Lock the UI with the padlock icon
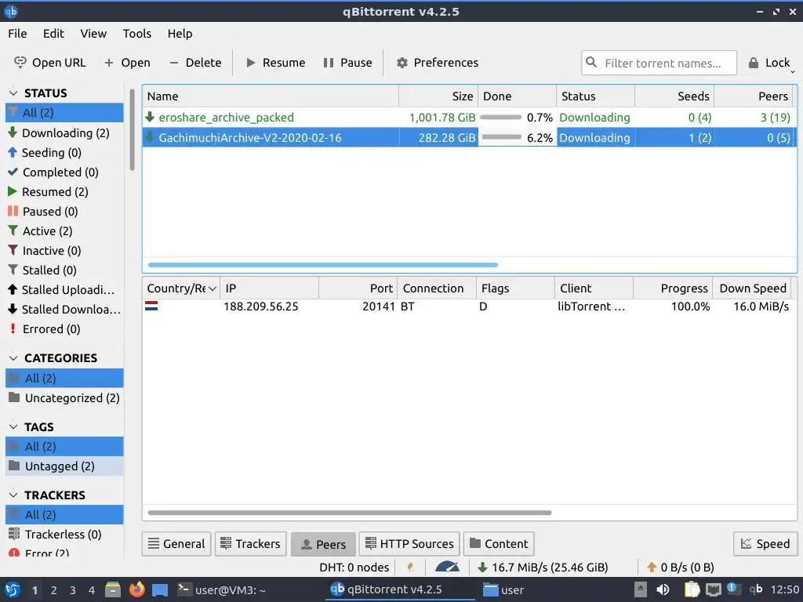The width and height of the screenshot is (803, 602). click(x=754, y=63)
